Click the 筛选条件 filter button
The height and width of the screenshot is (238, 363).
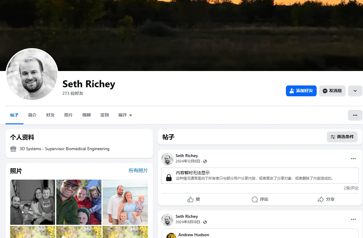342,137
